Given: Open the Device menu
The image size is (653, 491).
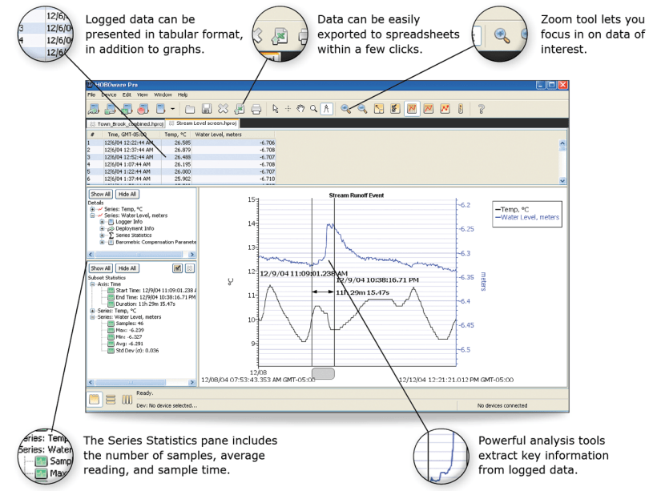Looking at the screenshot, I should click(108, 95).
